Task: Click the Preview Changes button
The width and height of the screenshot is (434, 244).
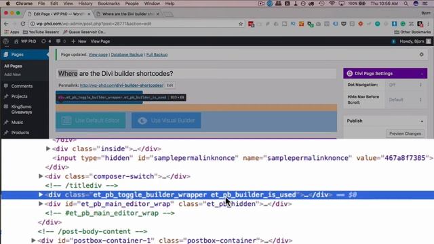Action: click(x=405, y=134)
